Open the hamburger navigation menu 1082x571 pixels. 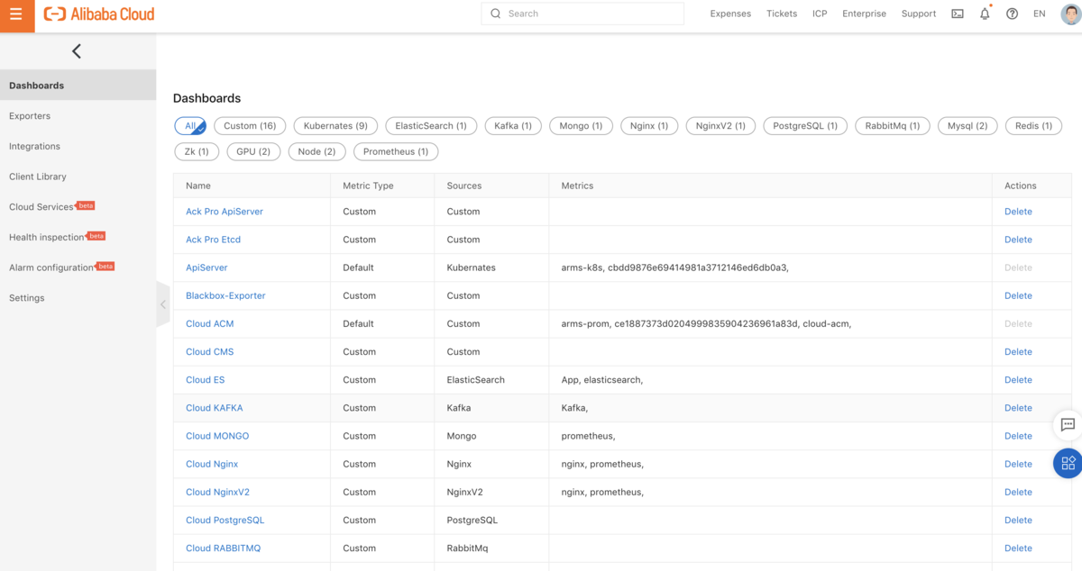pyautogui.click(x=16, y=15)
